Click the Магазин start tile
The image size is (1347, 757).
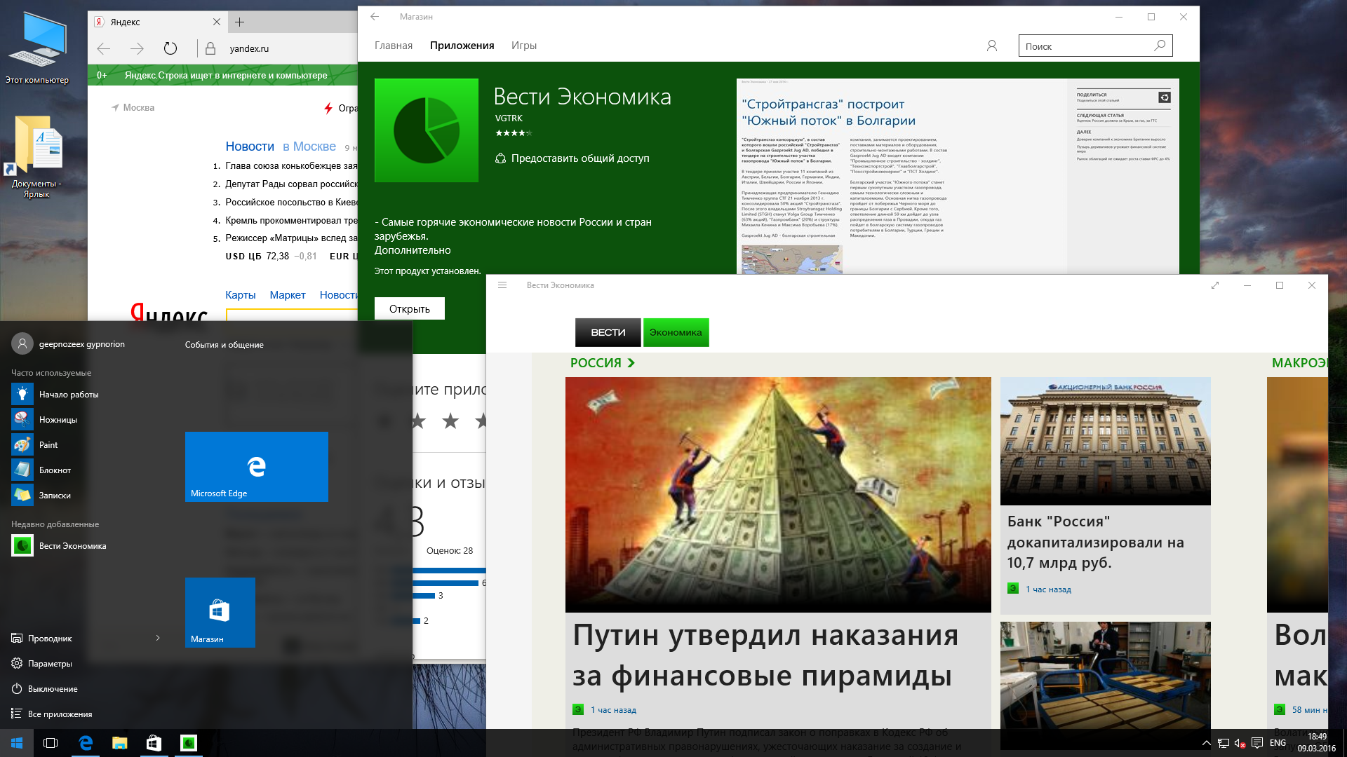(220, 613)
